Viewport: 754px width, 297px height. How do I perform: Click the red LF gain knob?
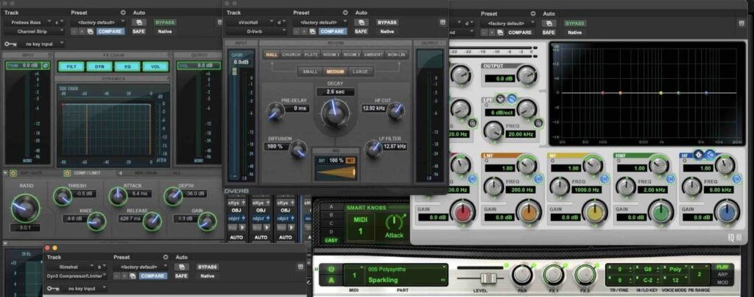click(465, 212)
